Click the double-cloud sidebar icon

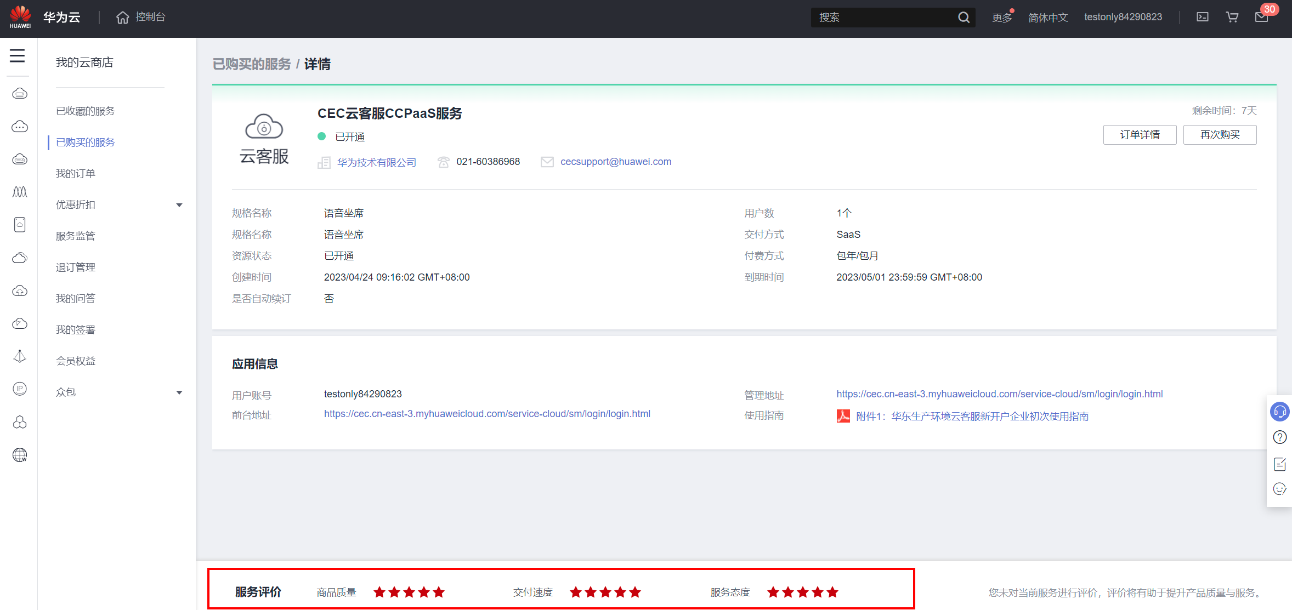[20, 258]
